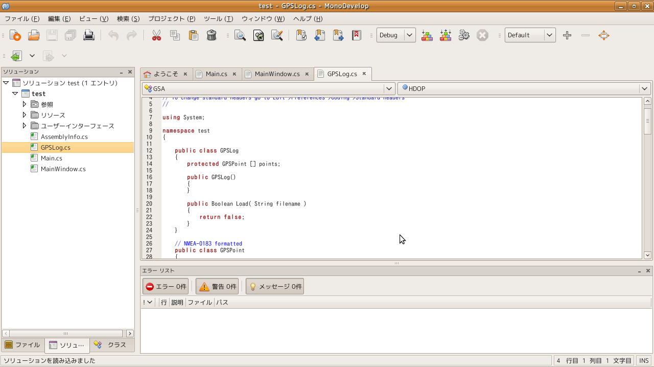654x367 pixels.
Task: Click the Cut scissors icon
Action: [x=156, y=35]
